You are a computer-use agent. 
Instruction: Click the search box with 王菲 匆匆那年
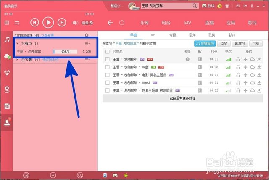[166, 6]
